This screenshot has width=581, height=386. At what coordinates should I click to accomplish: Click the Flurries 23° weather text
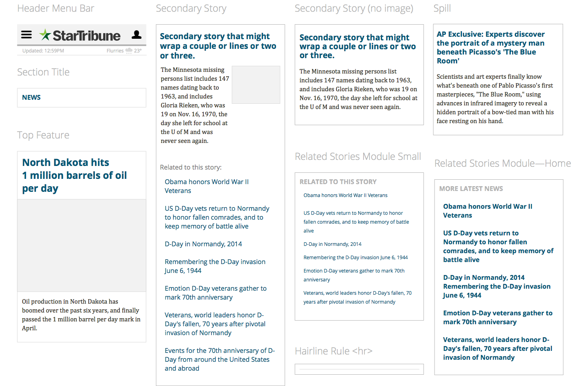point(124,51)
